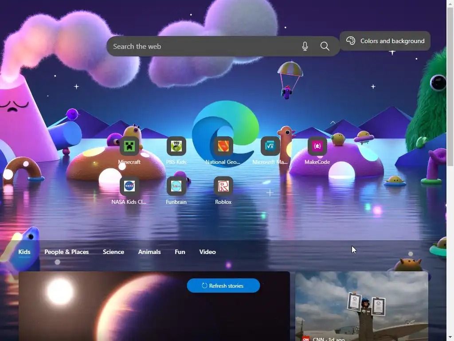Screen dimensions: 454x341
Task: Add a new quick link site
Action: [x=270, y=193]
